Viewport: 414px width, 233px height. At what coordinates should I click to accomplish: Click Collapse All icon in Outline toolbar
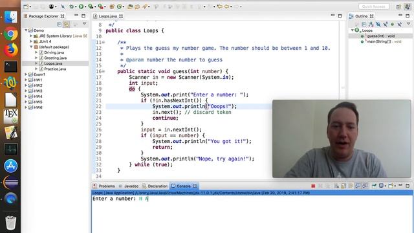click(364, 25)
